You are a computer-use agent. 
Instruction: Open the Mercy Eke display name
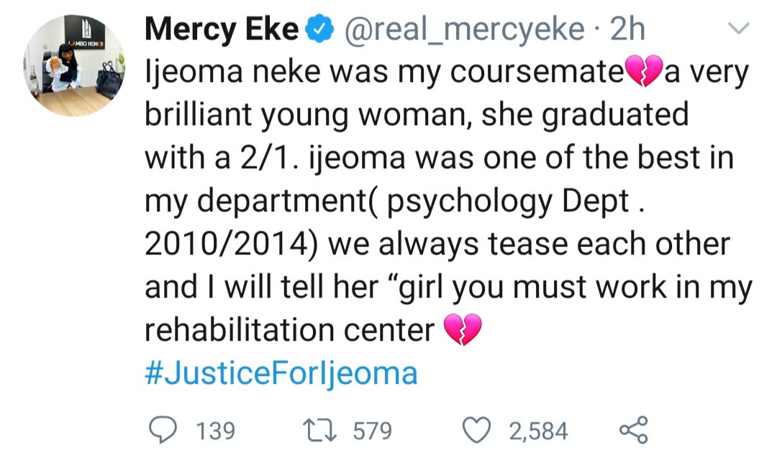click(x=222, y=29)
